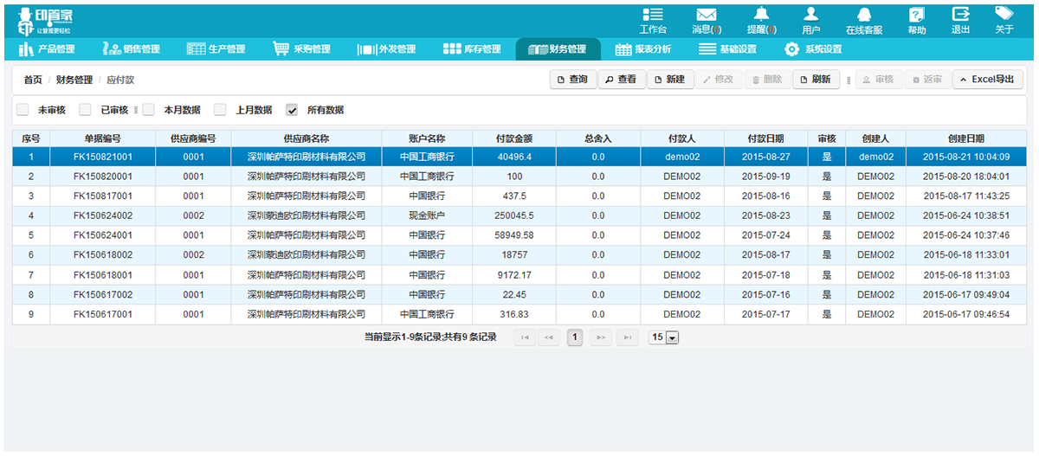Image resolution: width=1039 pixels, height=456 pixels.
Task: Open the 生产管理 menu
Action: [x=216, y=49]
